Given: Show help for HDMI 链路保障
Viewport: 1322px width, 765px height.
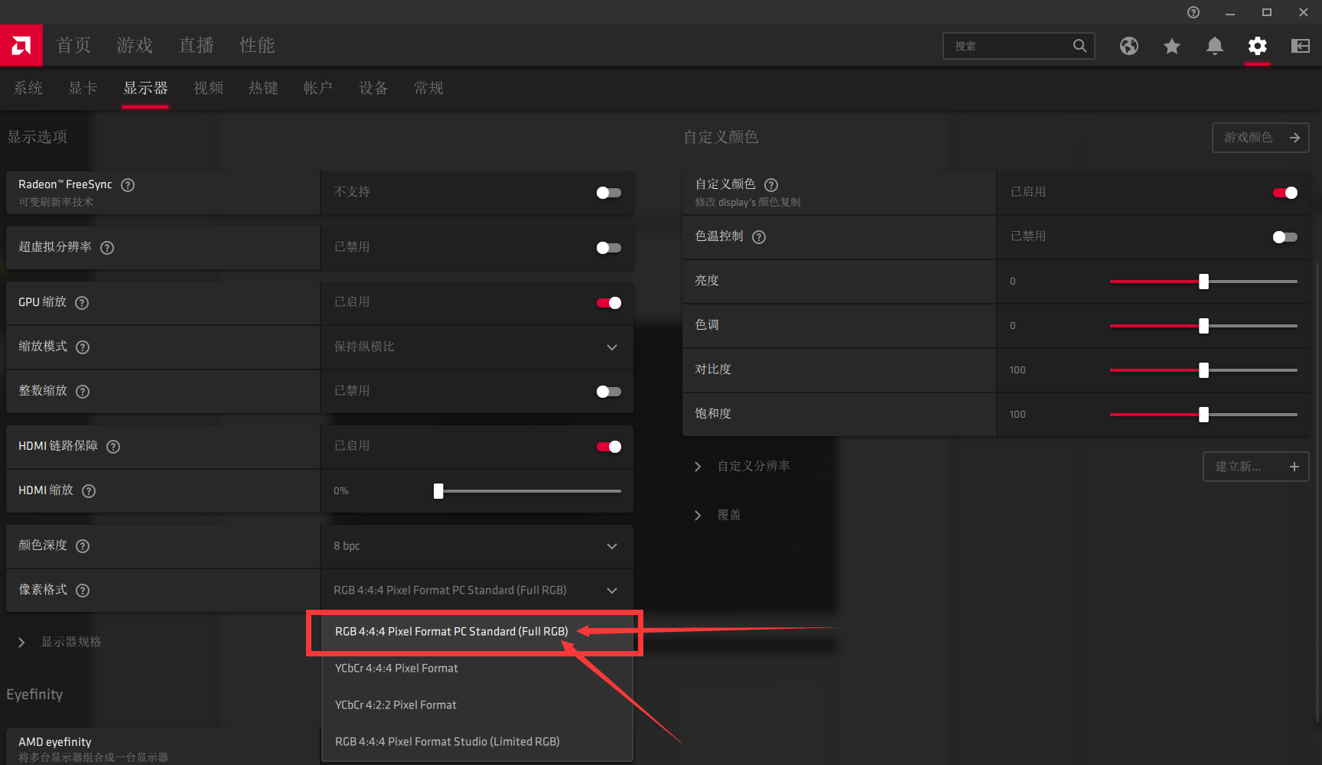Looking at the screenshot, I should 113,447.
